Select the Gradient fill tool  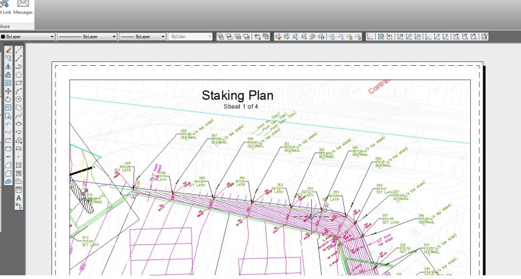pos(19,173)
